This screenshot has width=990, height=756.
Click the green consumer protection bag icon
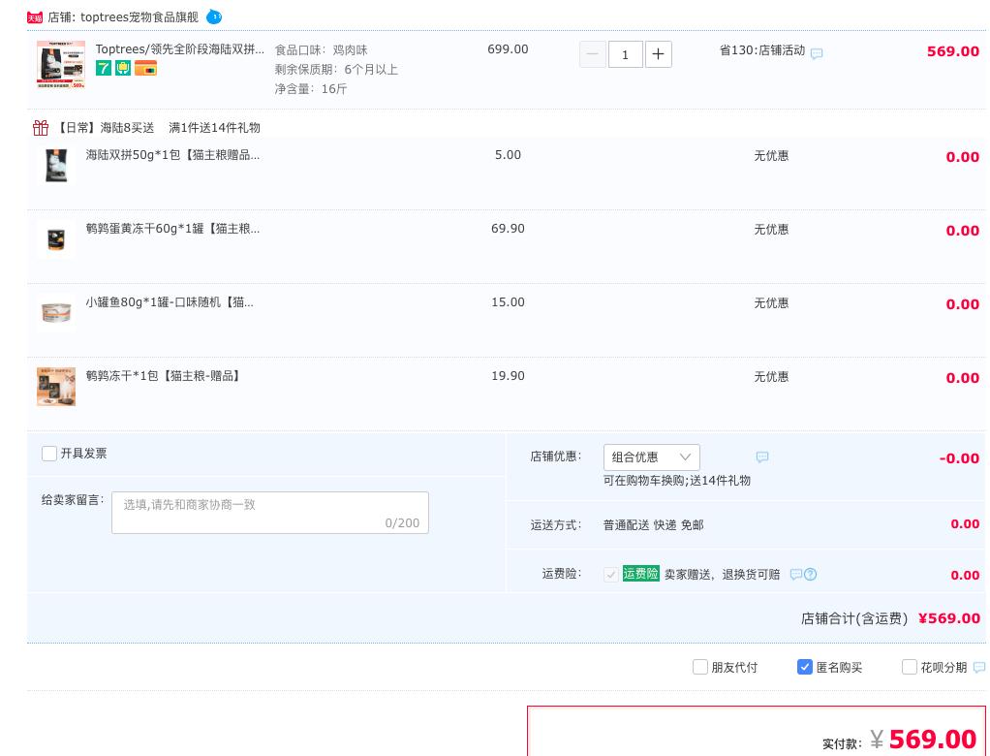click(122, 68)
